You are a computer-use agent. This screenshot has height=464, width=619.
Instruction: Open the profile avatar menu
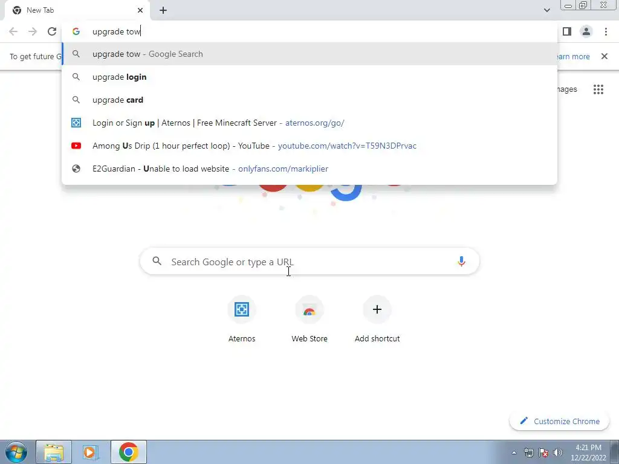(x=586, y=31)
